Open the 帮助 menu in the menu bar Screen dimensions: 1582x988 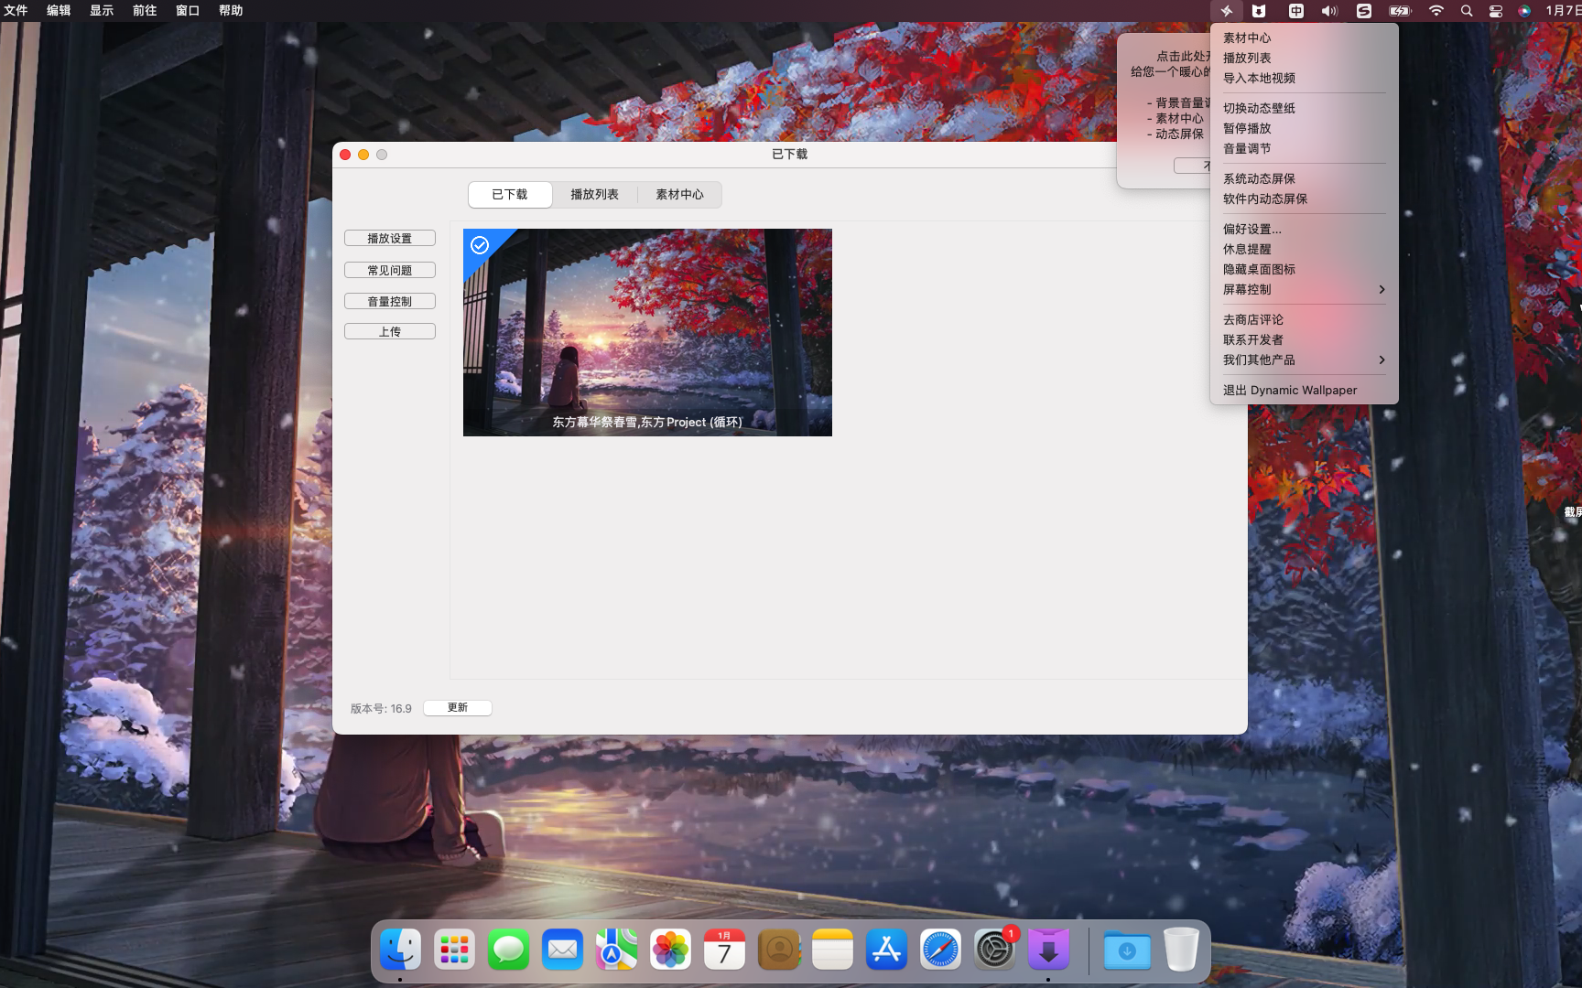(x=231, y=11)
